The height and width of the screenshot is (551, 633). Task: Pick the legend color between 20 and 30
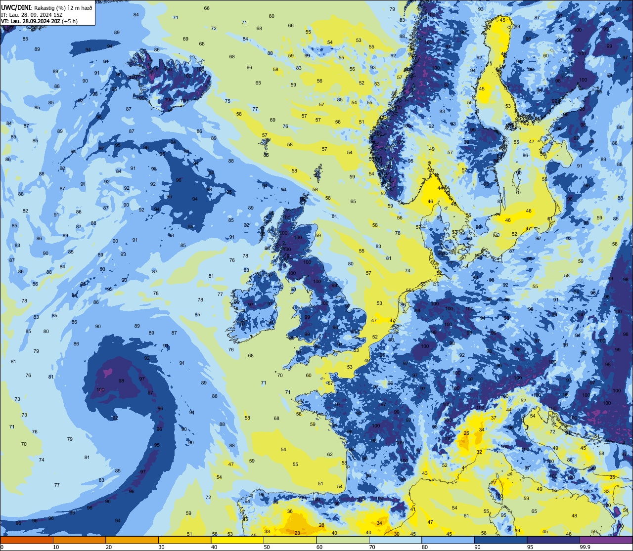(132, 540)
